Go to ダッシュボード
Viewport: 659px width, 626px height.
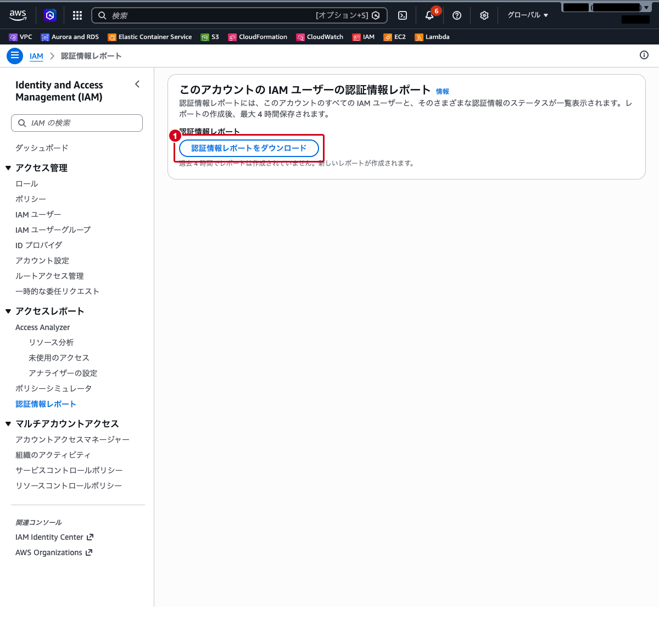(42, 148)
